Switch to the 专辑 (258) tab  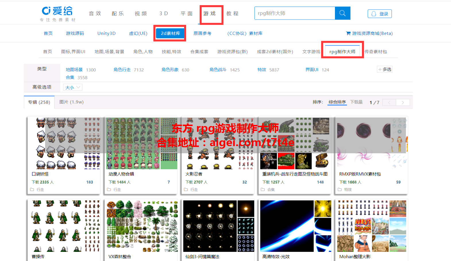pos(39,102)
